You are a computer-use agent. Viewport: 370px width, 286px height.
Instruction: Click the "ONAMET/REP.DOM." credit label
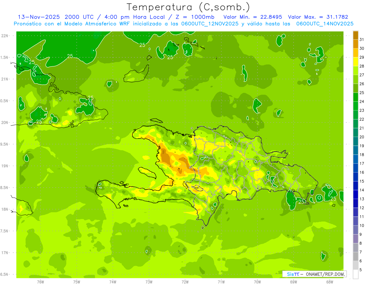[x=325, y=274]
